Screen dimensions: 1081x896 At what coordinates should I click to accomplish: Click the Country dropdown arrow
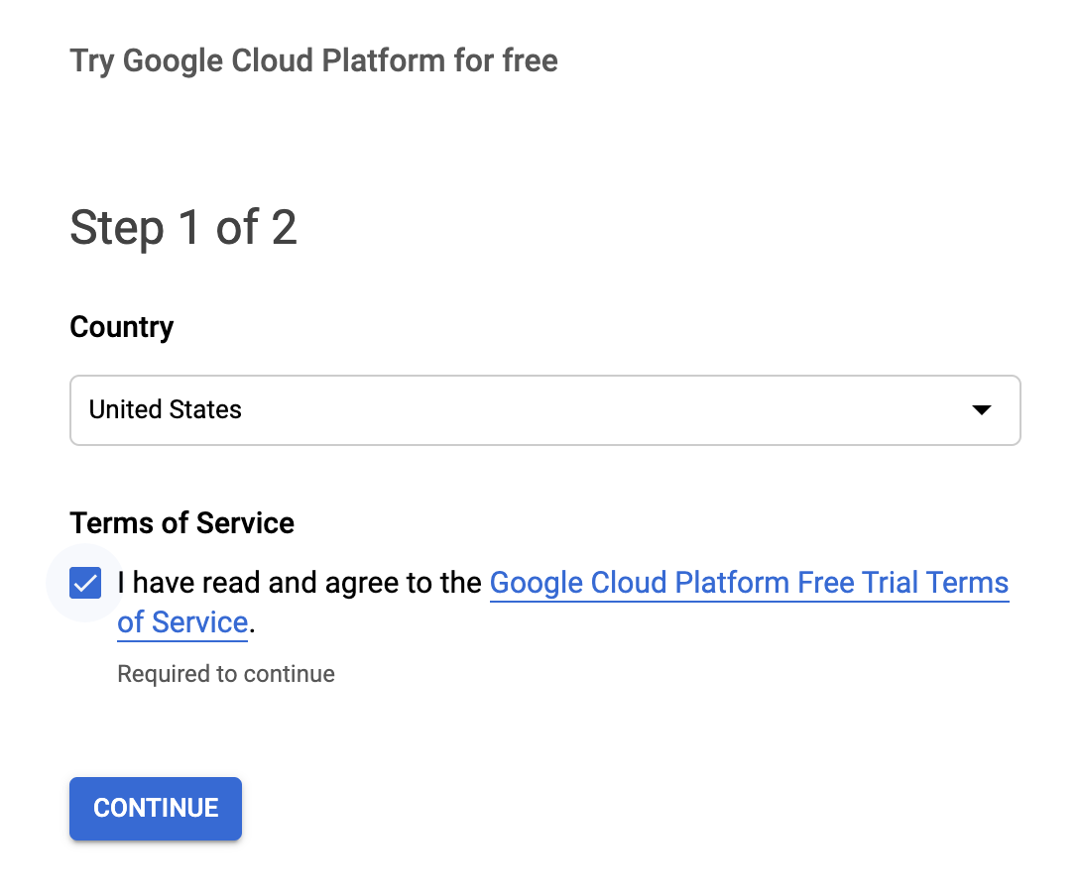pyautogui.click(x=981, y=409)
